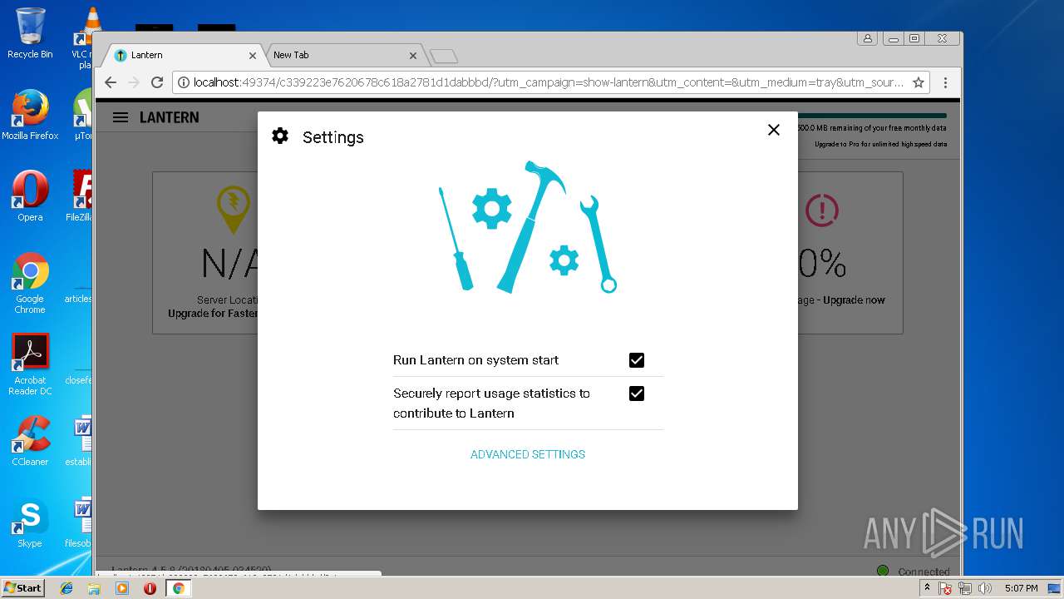Click the Settings gear icon in dialog header
This screenshot has height=599, width=1064.
pos(280,136)
